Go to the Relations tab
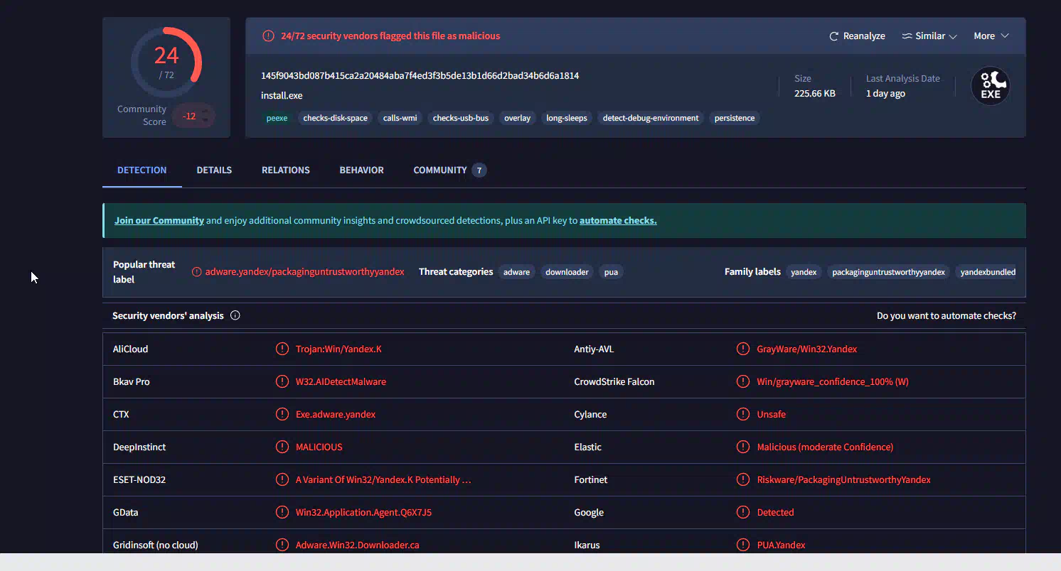The image size is (1061, 571). coord(286,170)
